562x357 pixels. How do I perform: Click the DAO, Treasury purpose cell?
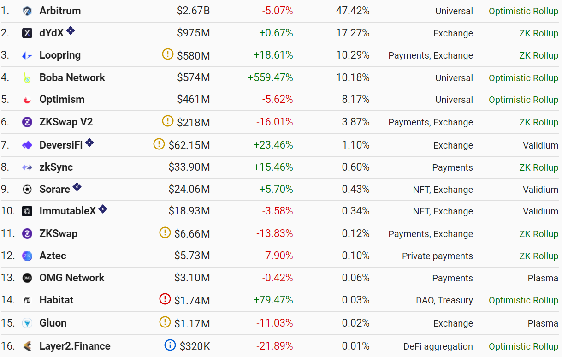(444, 300)
